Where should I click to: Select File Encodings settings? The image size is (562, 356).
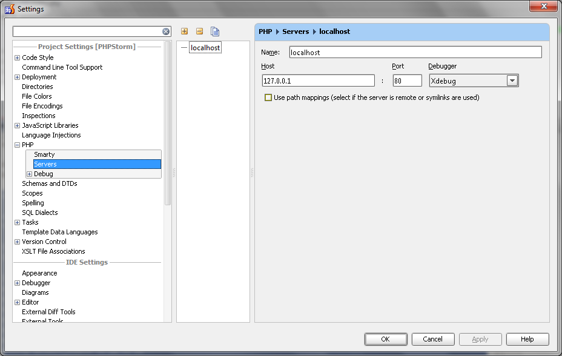click(x=42, y=106)
